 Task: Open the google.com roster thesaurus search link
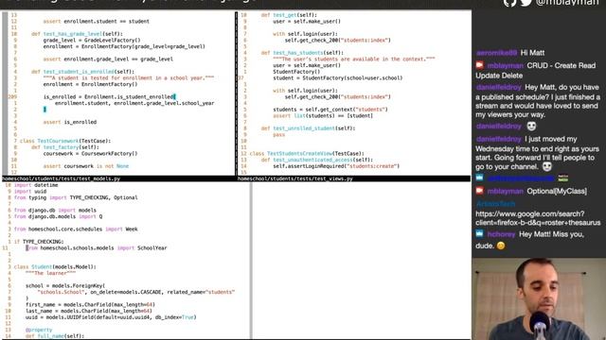[x=538, y=218]
